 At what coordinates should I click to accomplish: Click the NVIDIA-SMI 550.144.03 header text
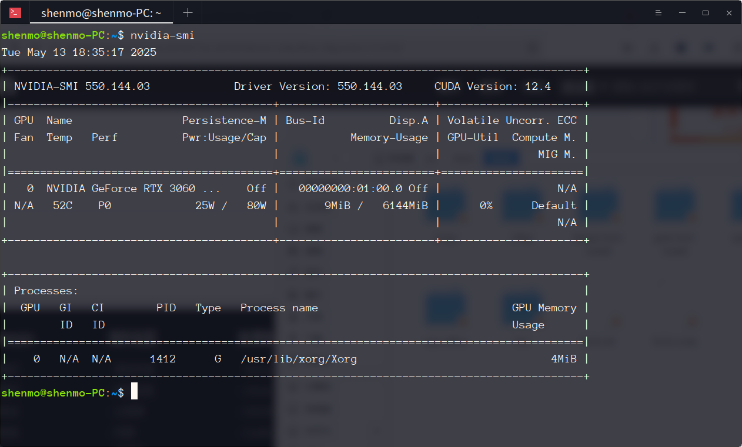(82, 86)
